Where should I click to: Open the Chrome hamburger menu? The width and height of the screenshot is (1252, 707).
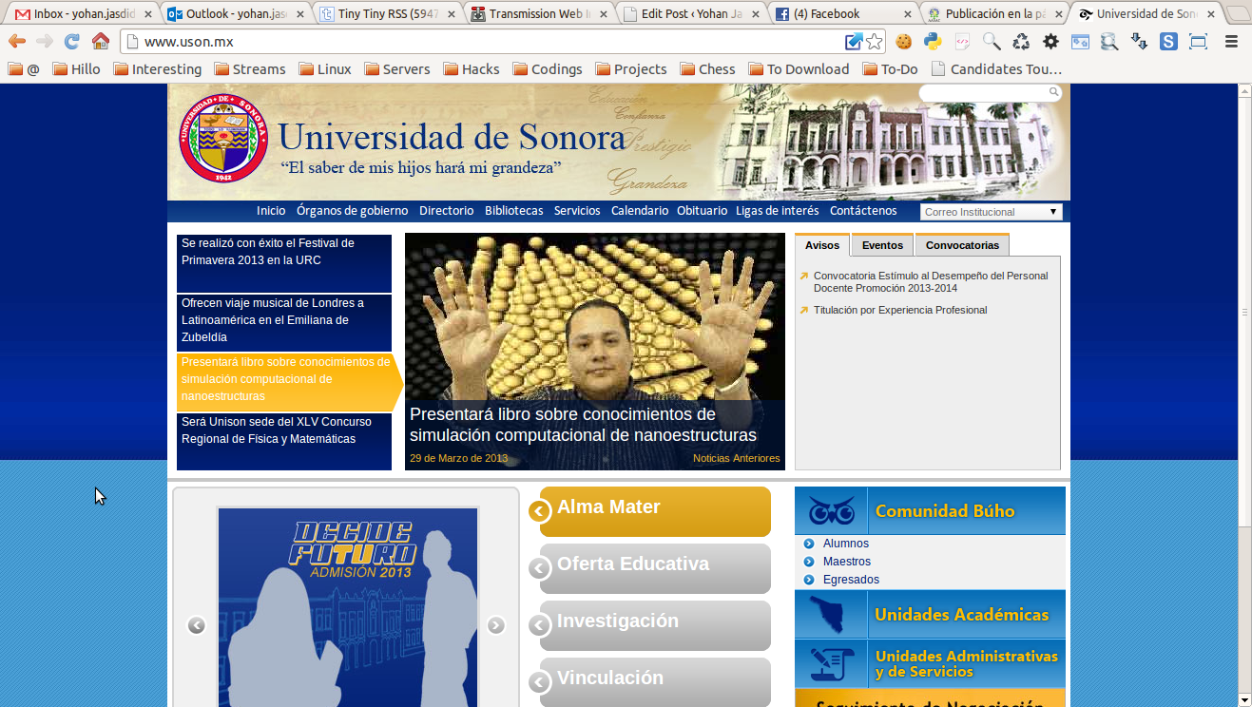pos(1232,42)
